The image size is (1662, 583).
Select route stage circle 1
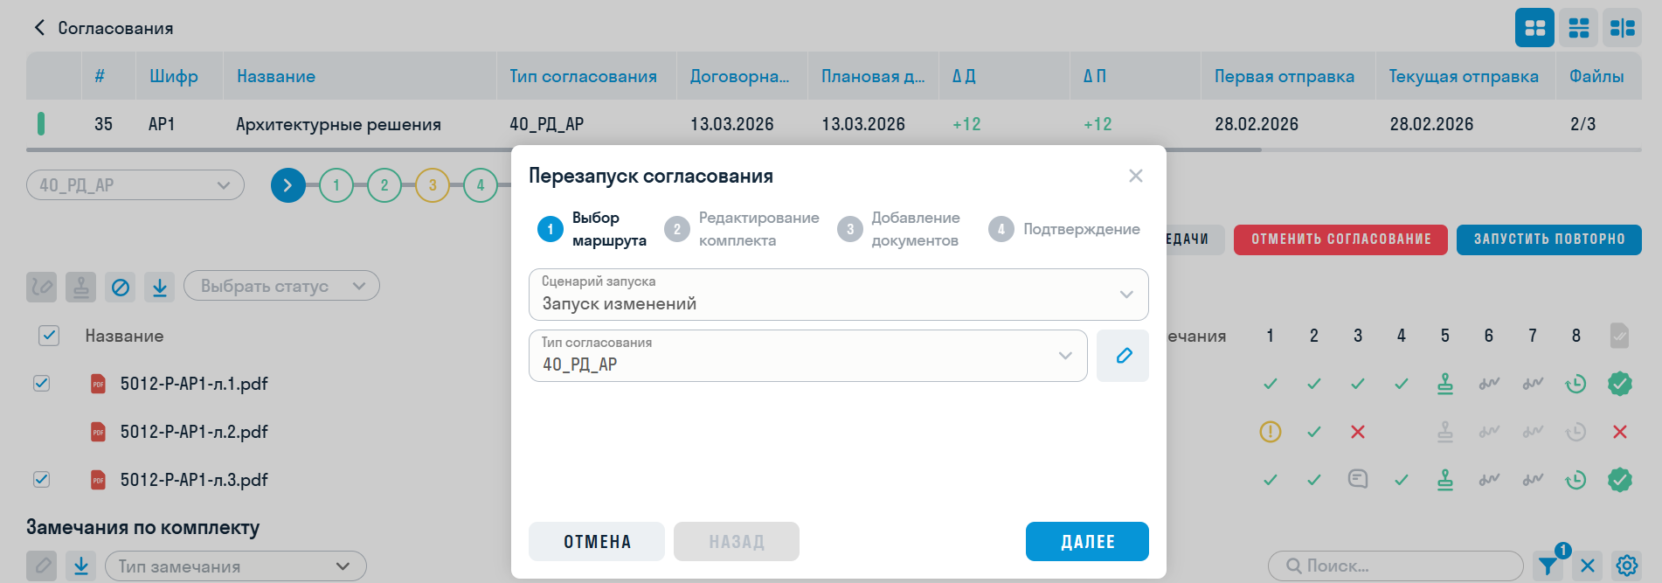point(336,185)
